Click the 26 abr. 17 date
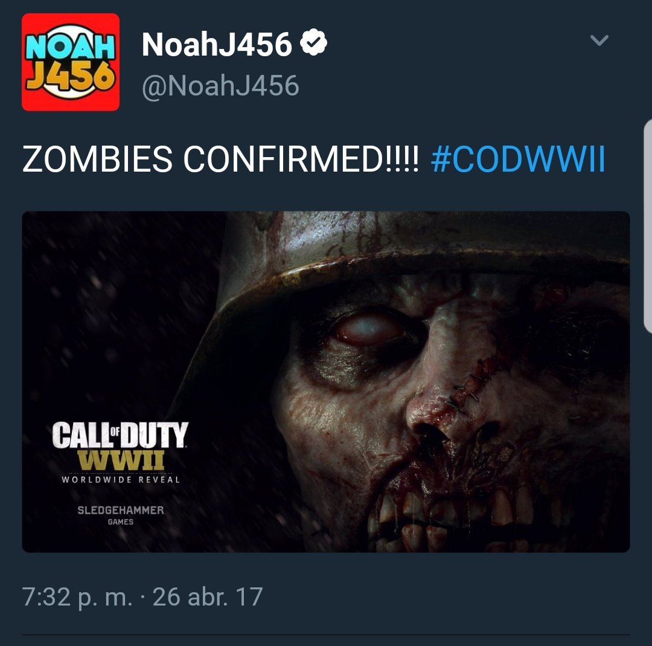Screen dimensions: 652x646 click(208, 596)
